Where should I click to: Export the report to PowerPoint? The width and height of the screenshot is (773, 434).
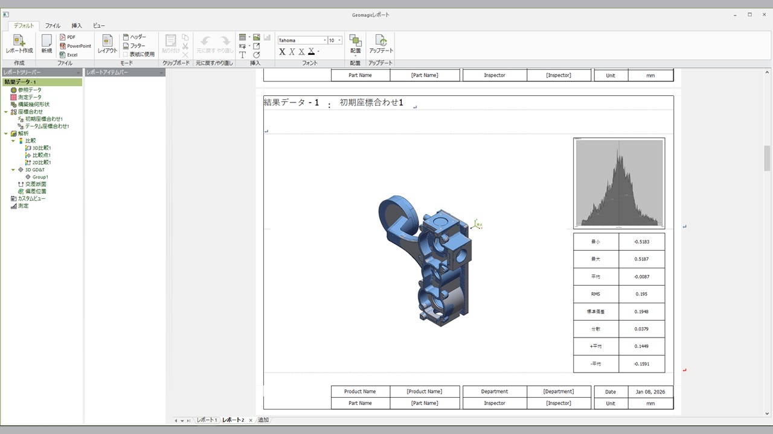(x=74, y=46)
